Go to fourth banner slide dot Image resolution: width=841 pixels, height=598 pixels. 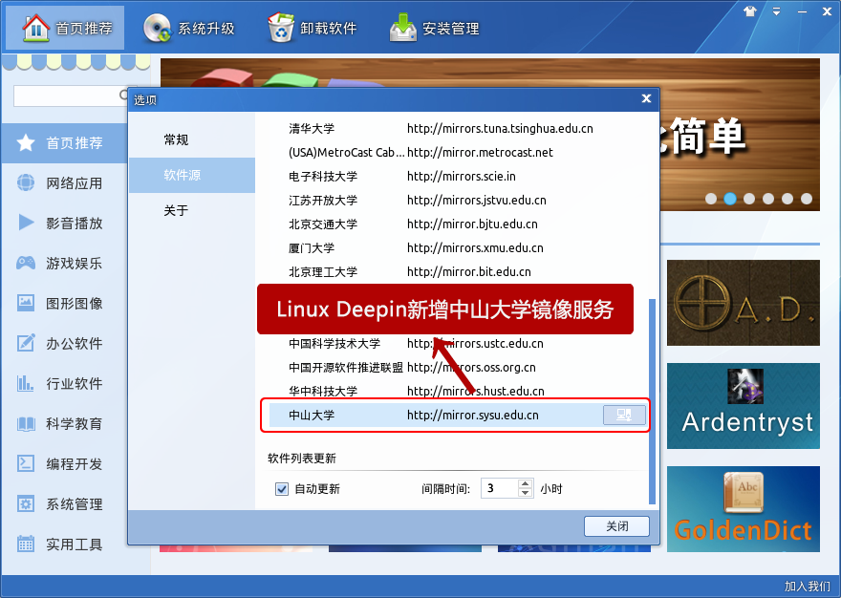click(x=768, y=199)
